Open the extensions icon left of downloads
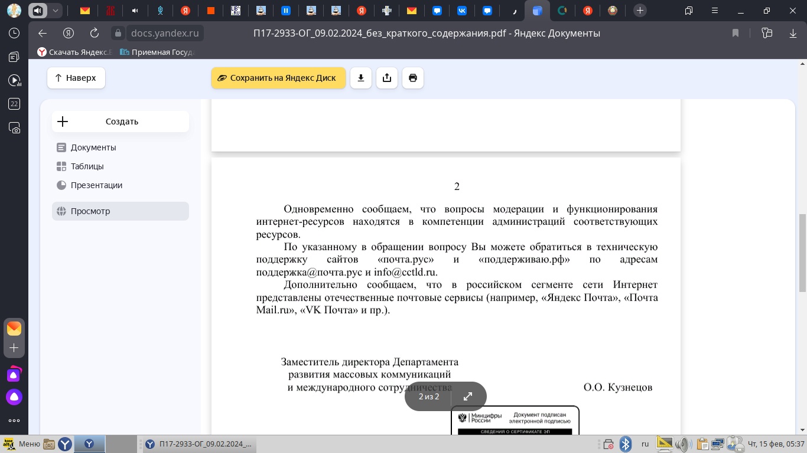The image size is (807, 453). [x=767, y=33]
